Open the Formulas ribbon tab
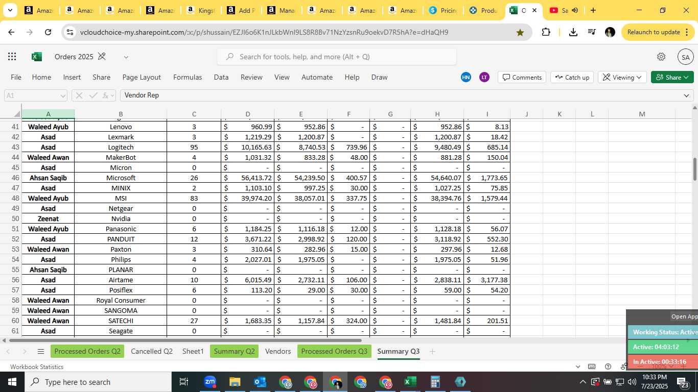This screenshot has width=698, height=392. pyautogui.click(x=188, y=77)
